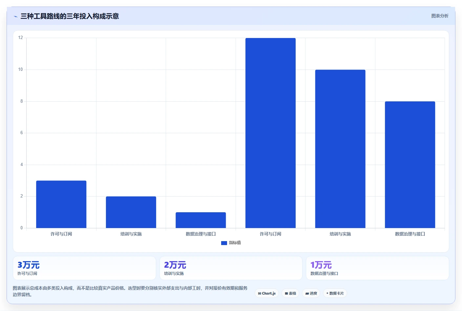Click the tallest bar reaching 12
The height and width of the screenshot is (311, 462).
tap(270, 133)
